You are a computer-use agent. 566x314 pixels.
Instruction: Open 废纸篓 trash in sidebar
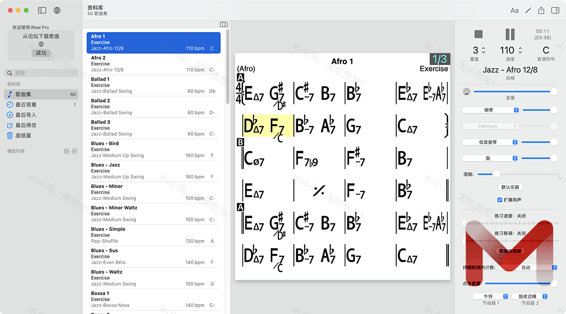pos(24,136)
